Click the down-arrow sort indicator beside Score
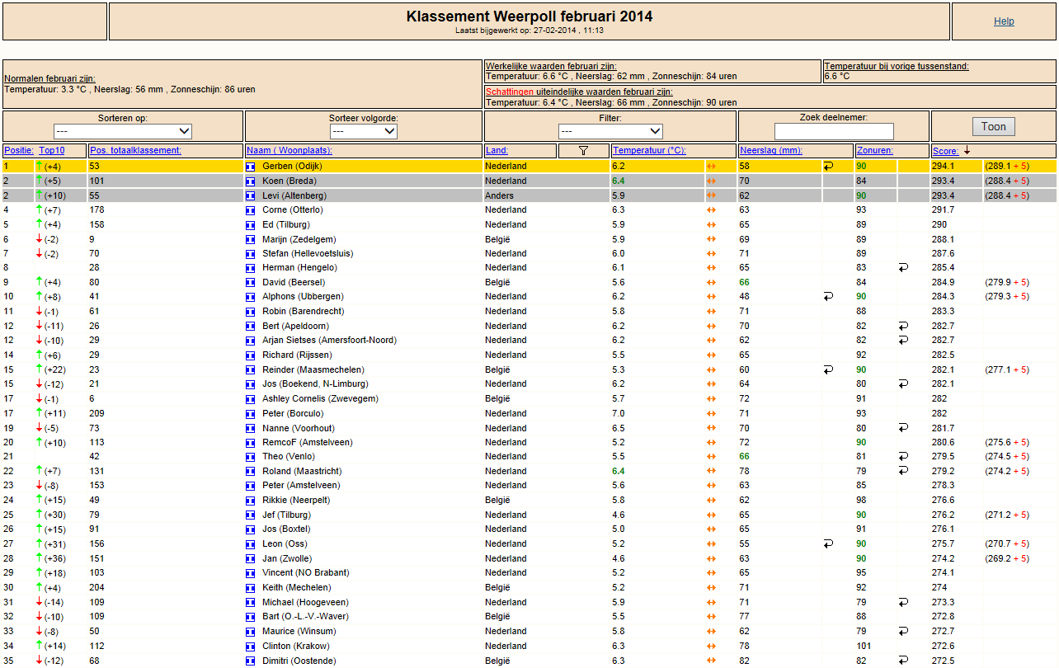This screenshot has width=1059, height=668. (967, 151)
